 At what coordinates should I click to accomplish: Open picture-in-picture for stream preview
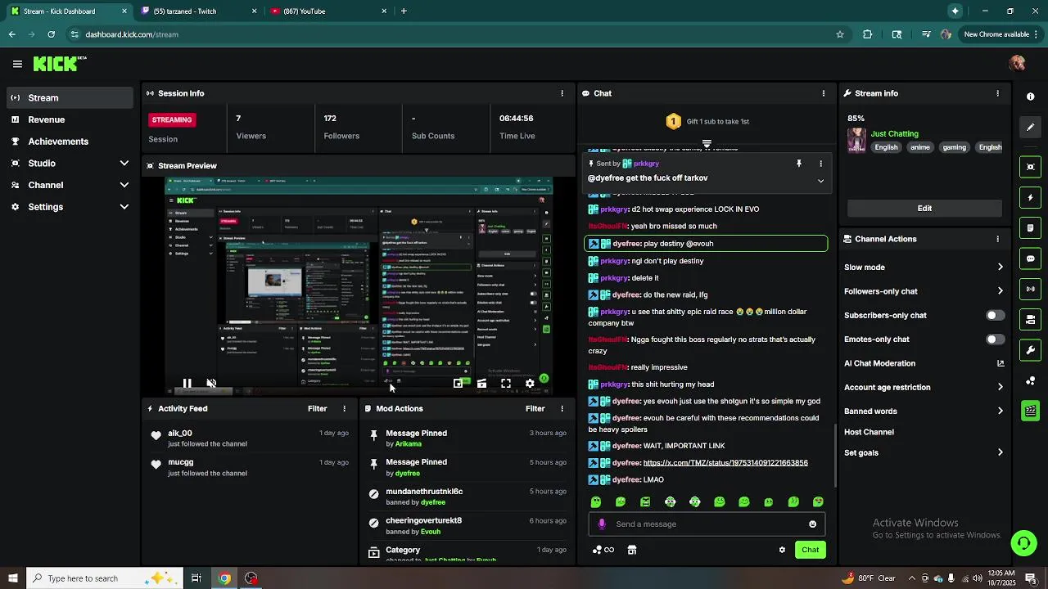(x=458, y=383)
